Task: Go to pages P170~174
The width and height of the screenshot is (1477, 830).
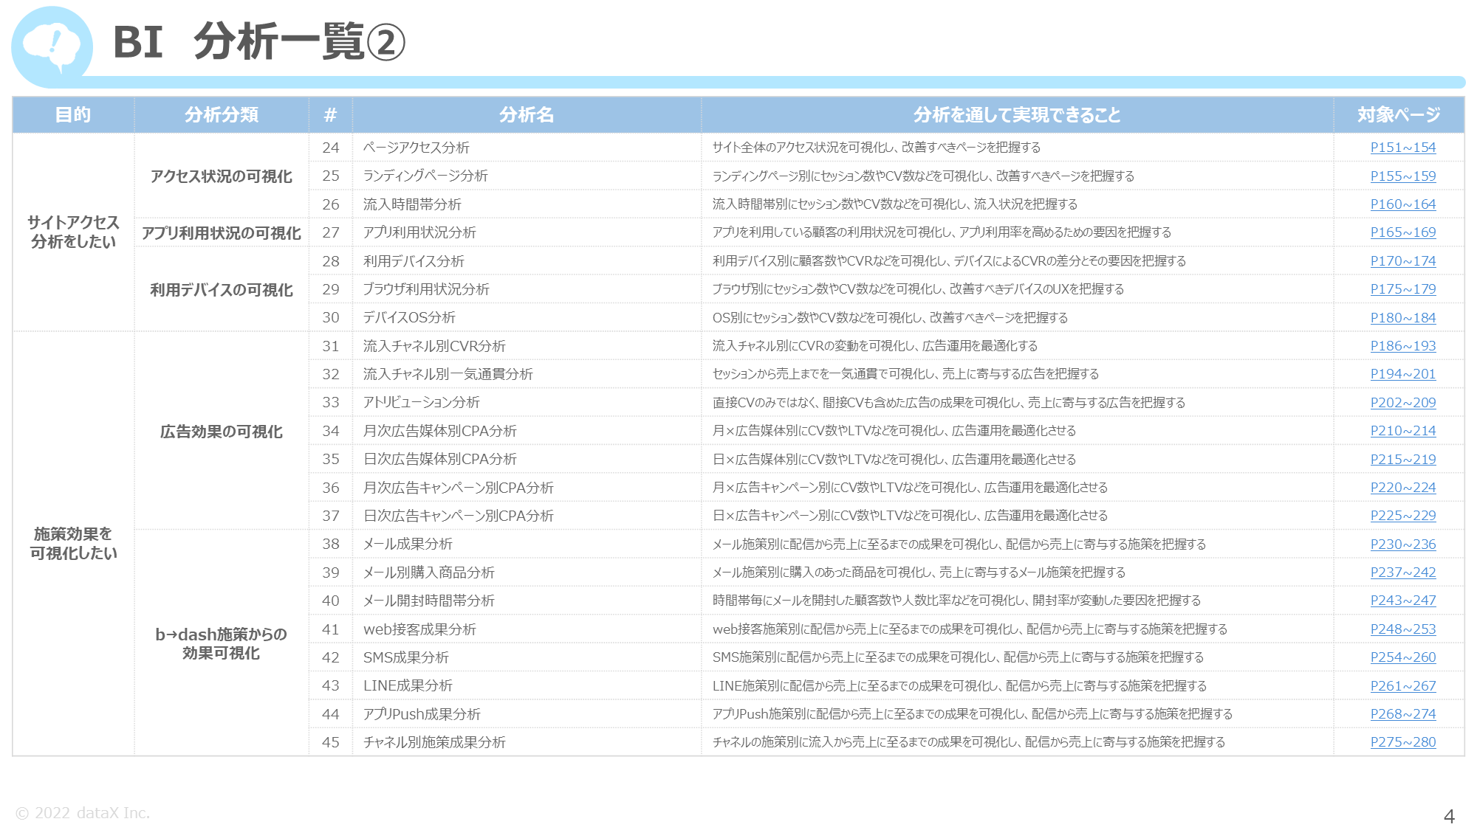Action: pos(1402,261)
